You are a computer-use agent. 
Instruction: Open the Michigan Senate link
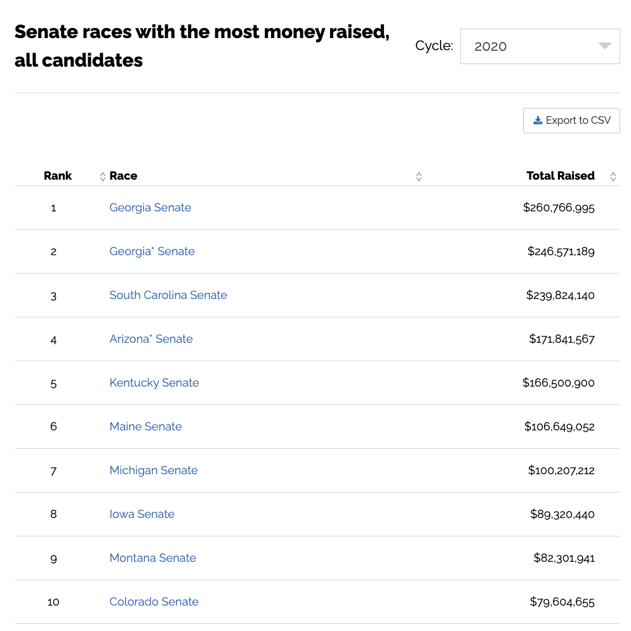pyautogui.click(x=154, y=470)
